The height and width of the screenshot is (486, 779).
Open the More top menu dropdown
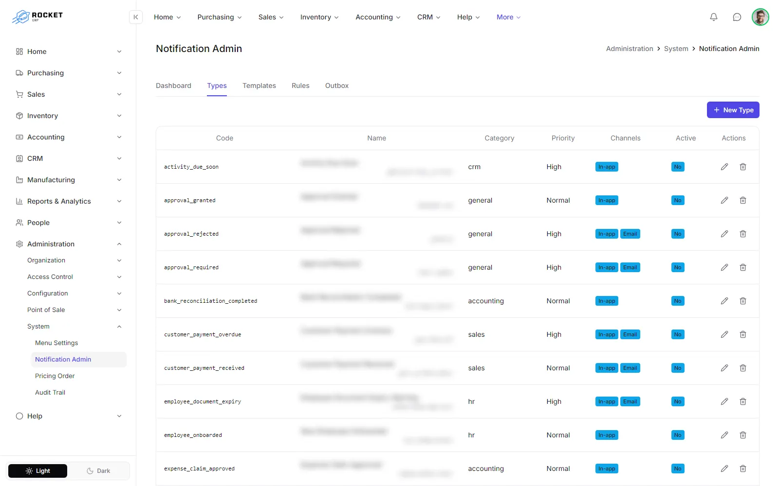point(508,17)
